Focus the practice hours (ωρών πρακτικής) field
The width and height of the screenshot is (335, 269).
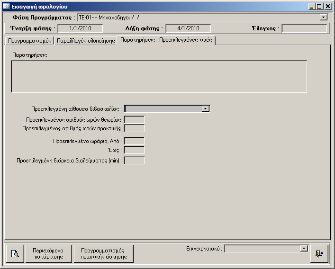(x=134, y=128)
